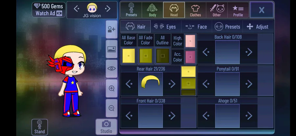The width and height of the screenshot is (296, 136).
Task: Open the face Presets sub-tab
Action: pyautogui.click(x=227, y=27)
